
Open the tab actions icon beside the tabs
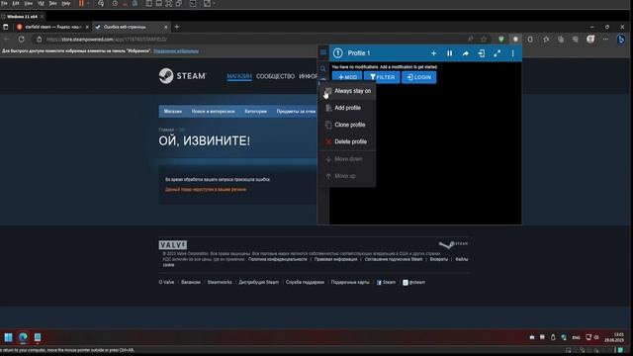[x=6, y=27]
